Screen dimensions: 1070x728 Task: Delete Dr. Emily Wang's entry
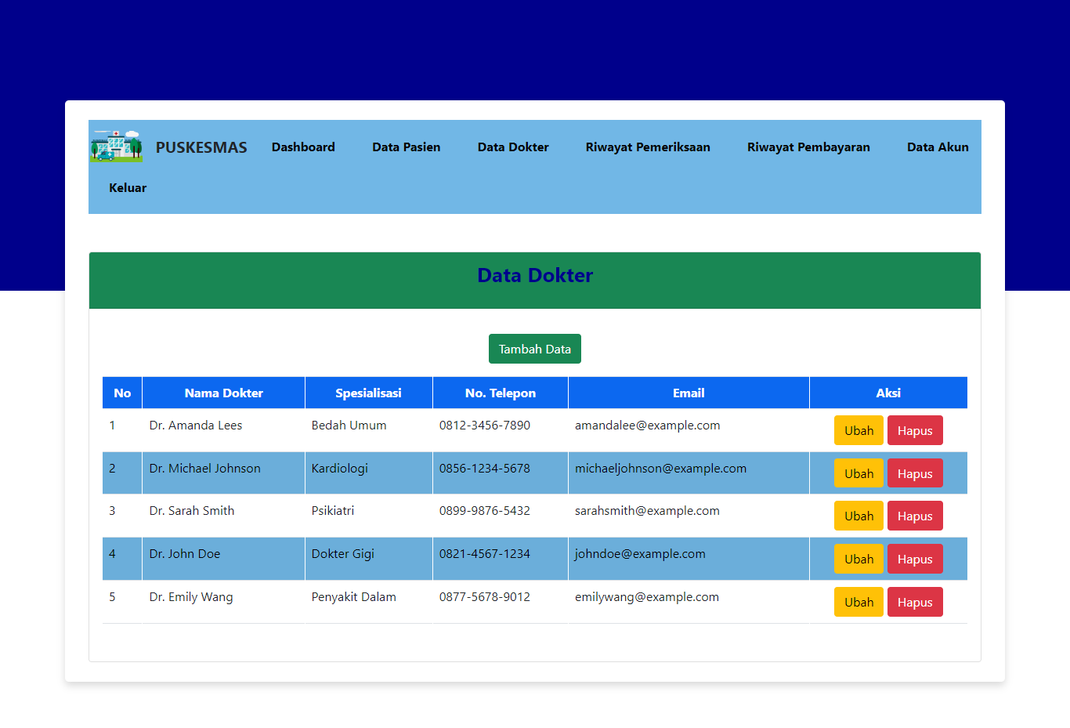click(915, 602)
